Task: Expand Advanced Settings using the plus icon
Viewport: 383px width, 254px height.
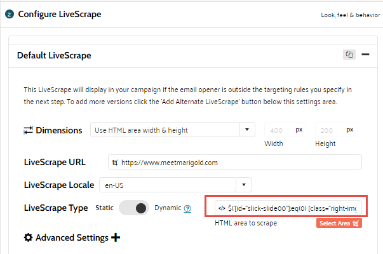Action: pyautogui.click(x=116, y=237)
